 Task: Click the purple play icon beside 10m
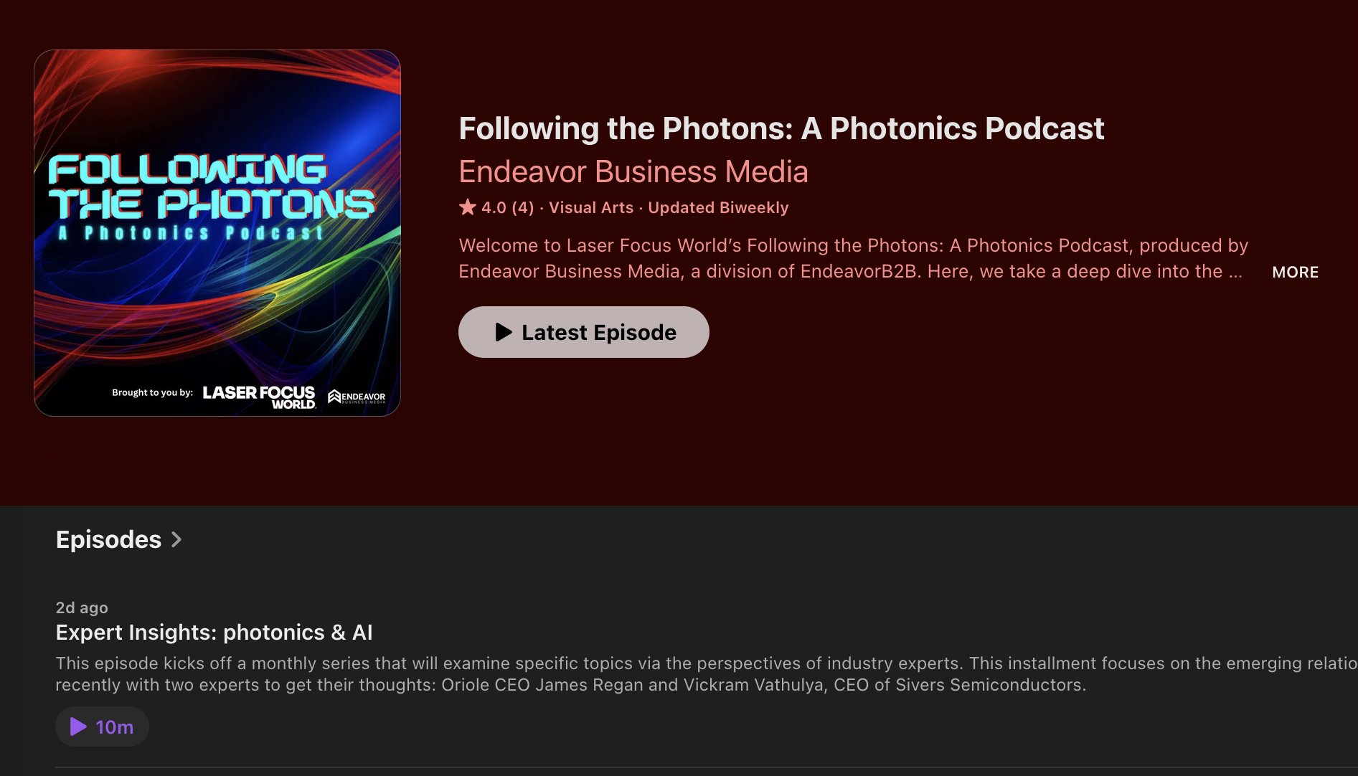click(78, 727)
